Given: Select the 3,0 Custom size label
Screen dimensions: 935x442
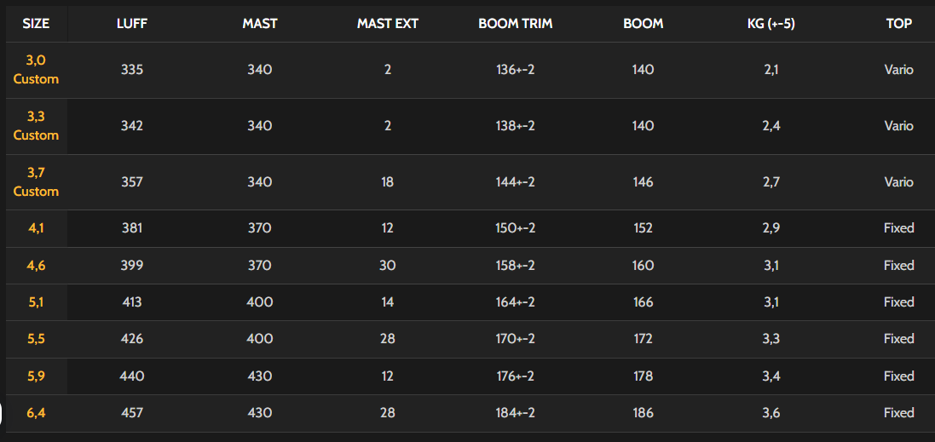Looking at the screenshot, I should 36,70.
